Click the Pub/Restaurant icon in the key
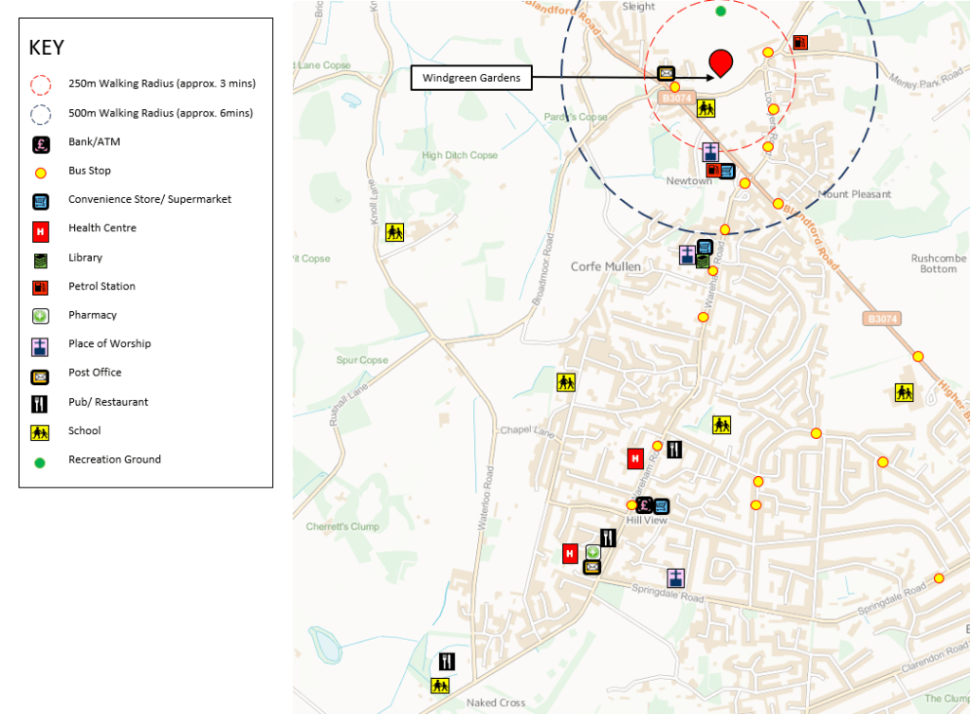The height and width of the screenshot is (714, 971). point(41,403)
